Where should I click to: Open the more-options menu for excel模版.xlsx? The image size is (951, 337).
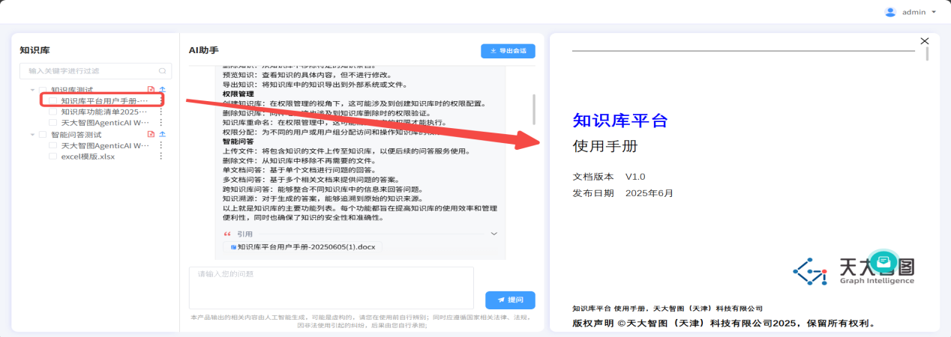click(160, 157)
